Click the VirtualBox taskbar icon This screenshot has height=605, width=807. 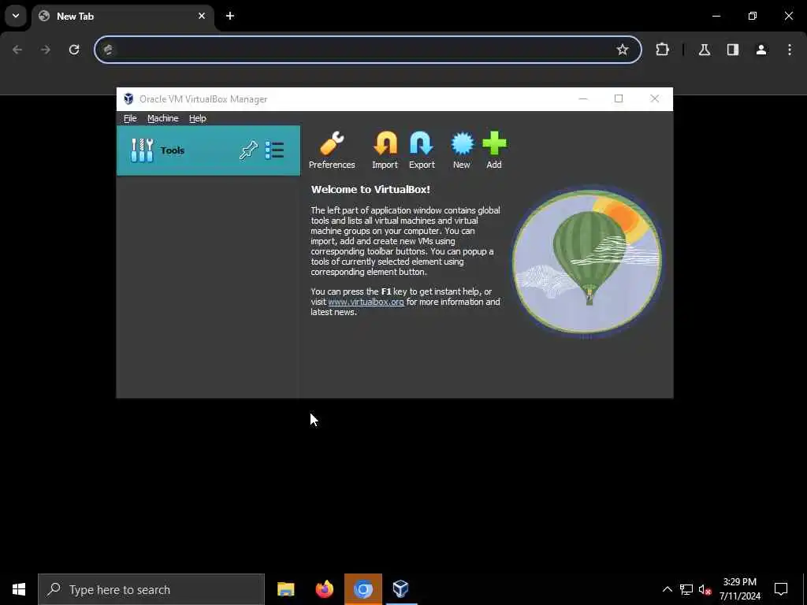point(400,589)
